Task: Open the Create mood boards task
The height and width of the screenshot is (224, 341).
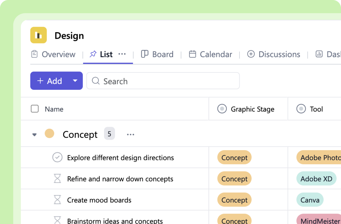Action: click(99, 200)
